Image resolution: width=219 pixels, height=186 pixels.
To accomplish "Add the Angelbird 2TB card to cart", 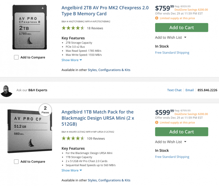I will click(x=181, y=28).
